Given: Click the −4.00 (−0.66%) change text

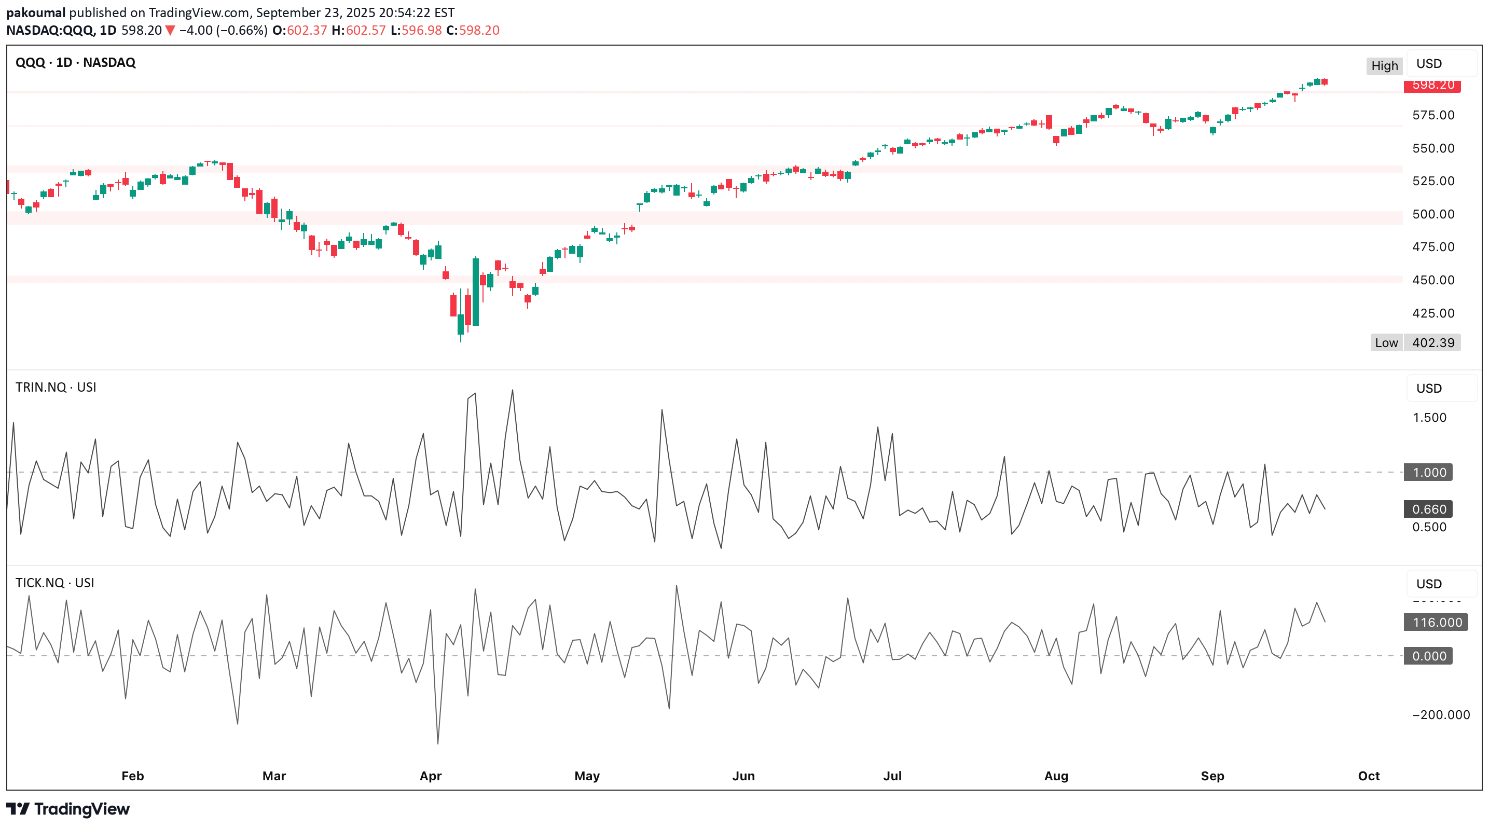Looking at the screenshot, I should pyautogui.click(x=223, y=30).
